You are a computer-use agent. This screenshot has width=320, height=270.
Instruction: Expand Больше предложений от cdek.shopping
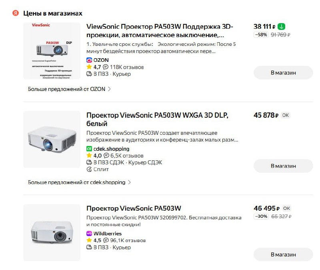[79, 182]
